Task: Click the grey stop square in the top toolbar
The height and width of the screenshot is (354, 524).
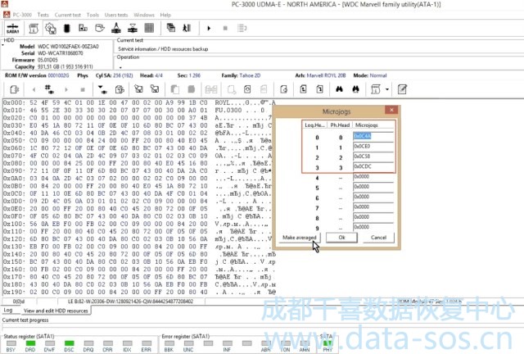Action: tap(225, 28)
